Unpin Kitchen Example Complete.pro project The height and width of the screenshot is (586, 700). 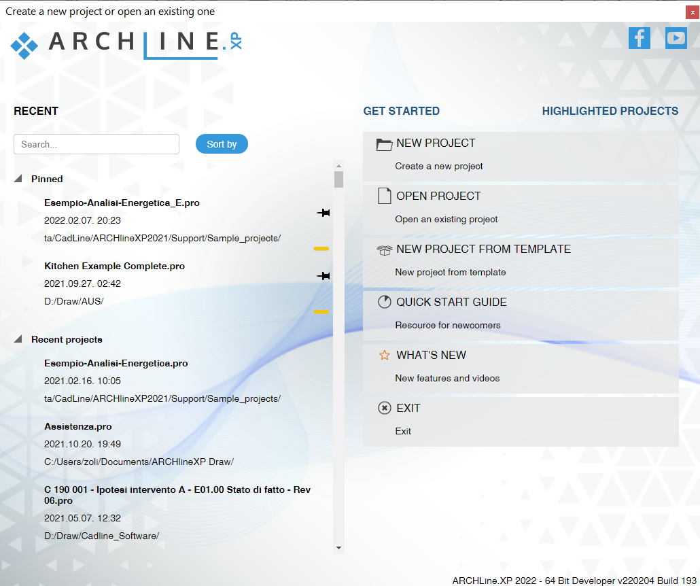(323, 275)
